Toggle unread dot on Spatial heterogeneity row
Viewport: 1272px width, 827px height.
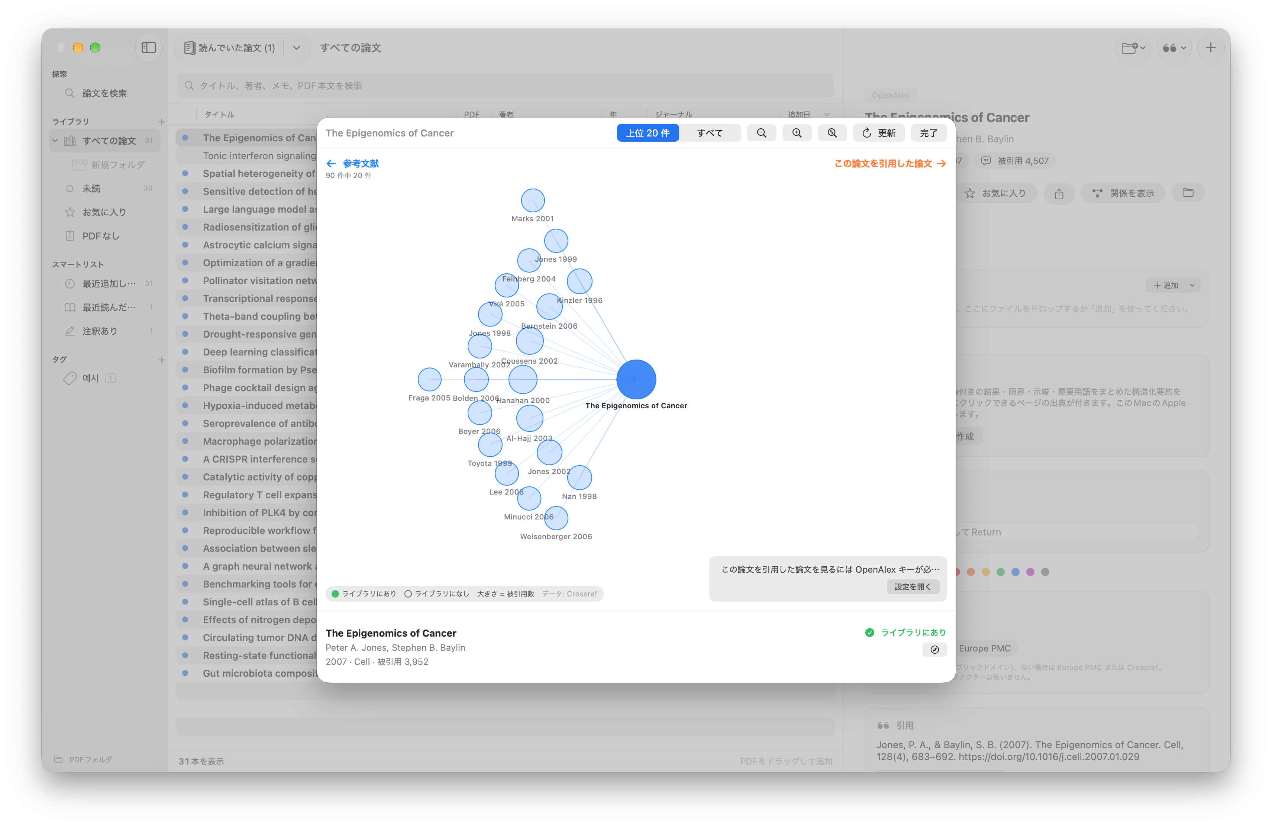click(x=185, y=173)
